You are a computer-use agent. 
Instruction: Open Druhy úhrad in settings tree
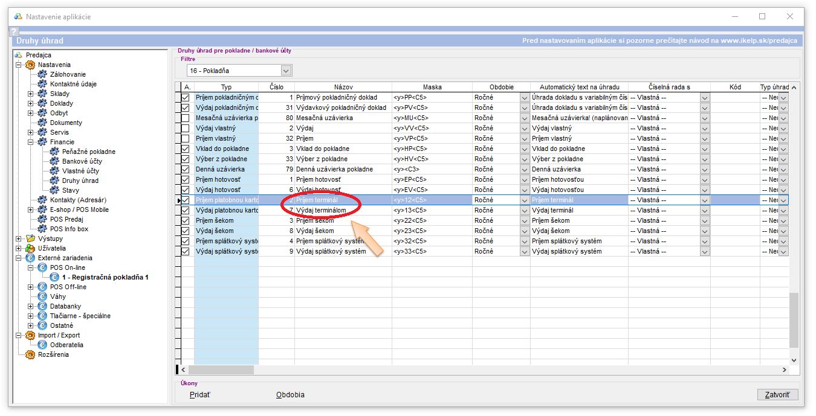point(80,181)
